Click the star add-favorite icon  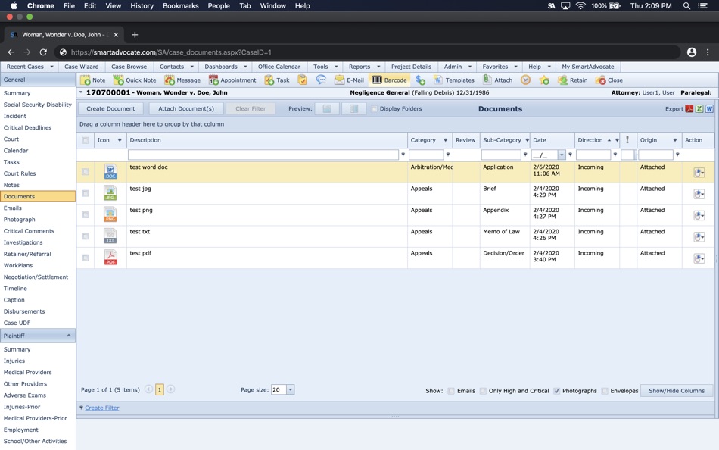click(x=544, y=80)
